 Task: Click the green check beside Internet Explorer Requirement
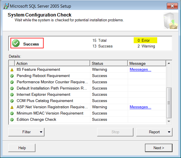pyautogui.click(x=12, y=95)
